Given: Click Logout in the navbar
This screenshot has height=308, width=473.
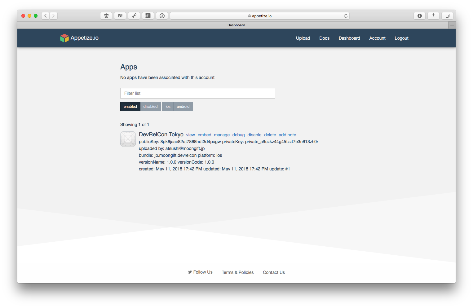Looking at the screenshot, I should tap(401, 38).
